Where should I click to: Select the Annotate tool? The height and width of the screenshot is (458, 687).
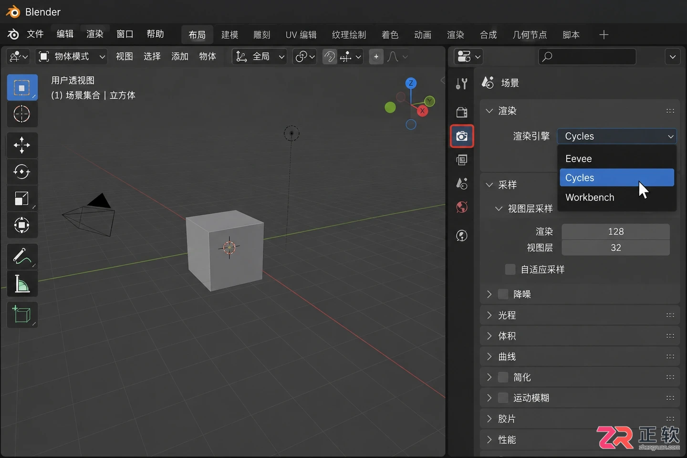point(22,256)
